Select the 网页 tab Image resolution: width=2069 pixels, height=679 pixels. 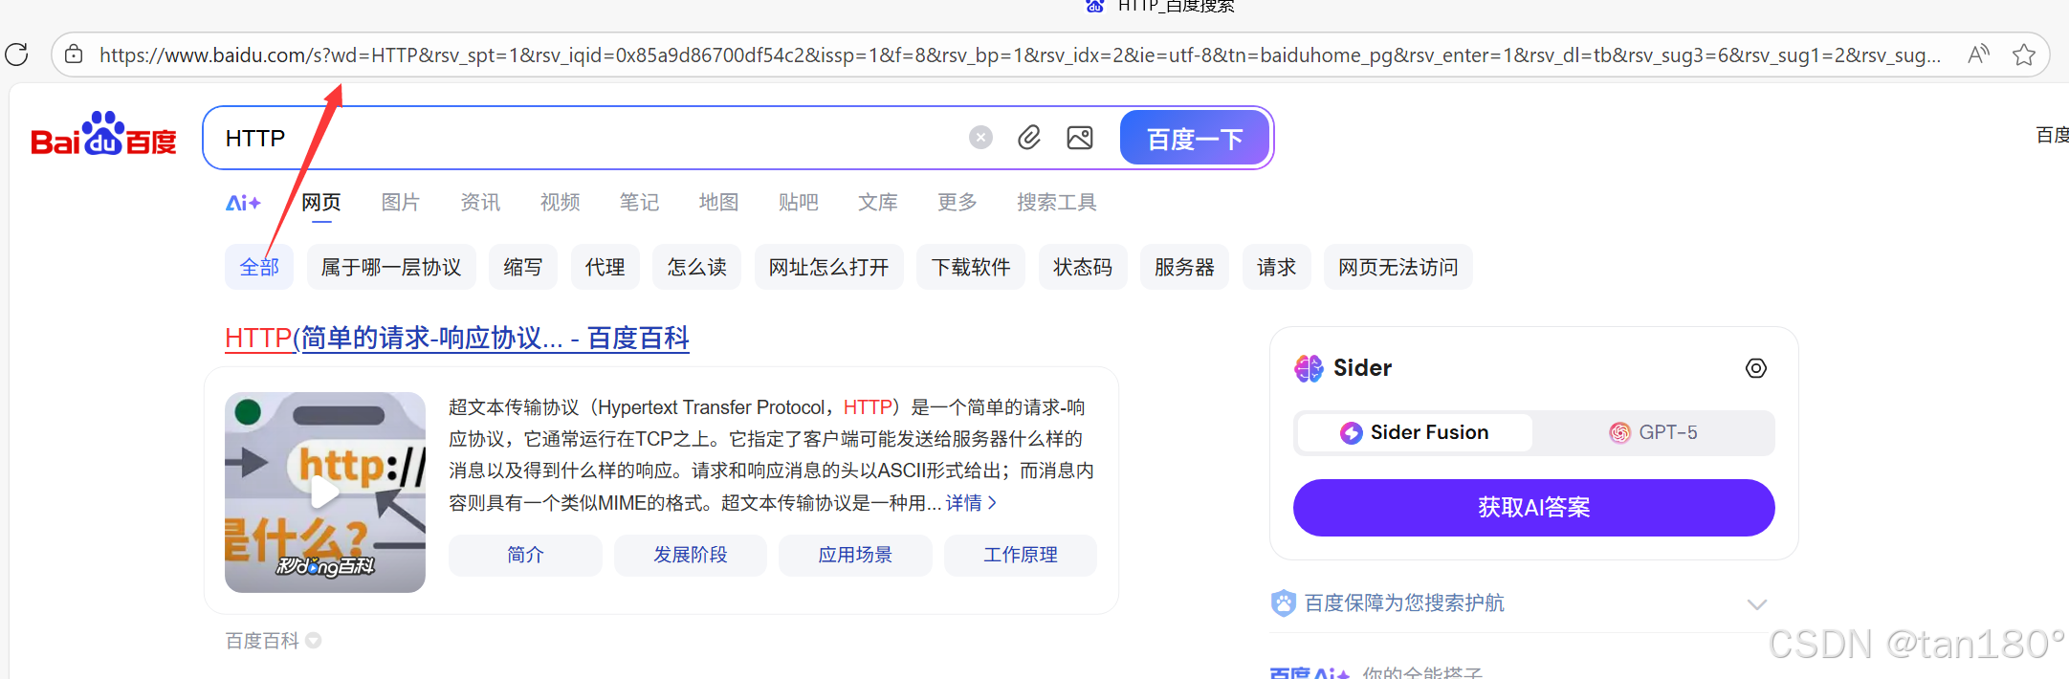(x=321, y=203)
